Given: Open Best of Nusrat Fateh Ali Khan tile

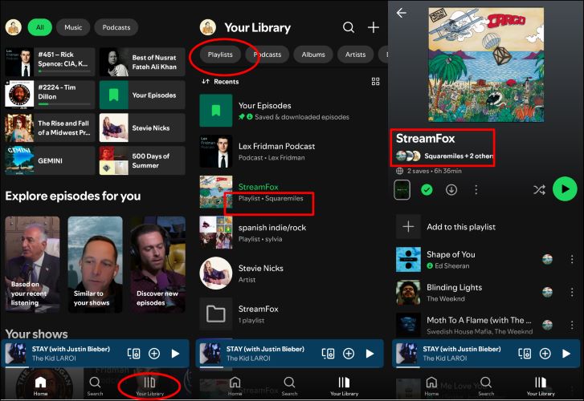Looking at the screenshot, I should click(x=142, y=62).
